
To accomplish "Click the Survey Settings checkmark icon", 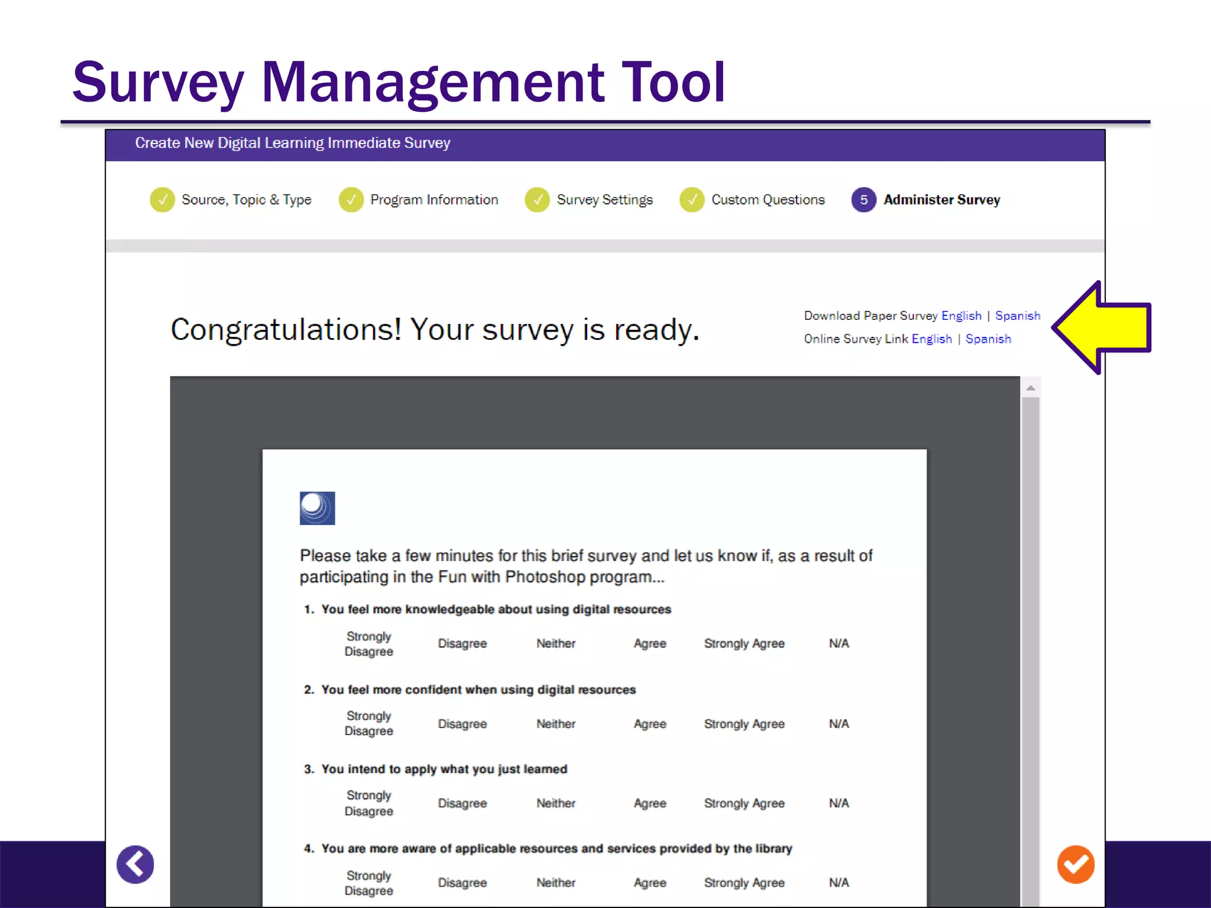I will point(537,200).
